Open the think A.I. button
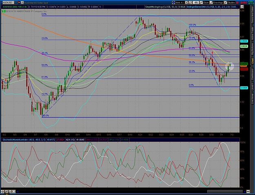This screenshot has width=255, height=195. point(178,2)
